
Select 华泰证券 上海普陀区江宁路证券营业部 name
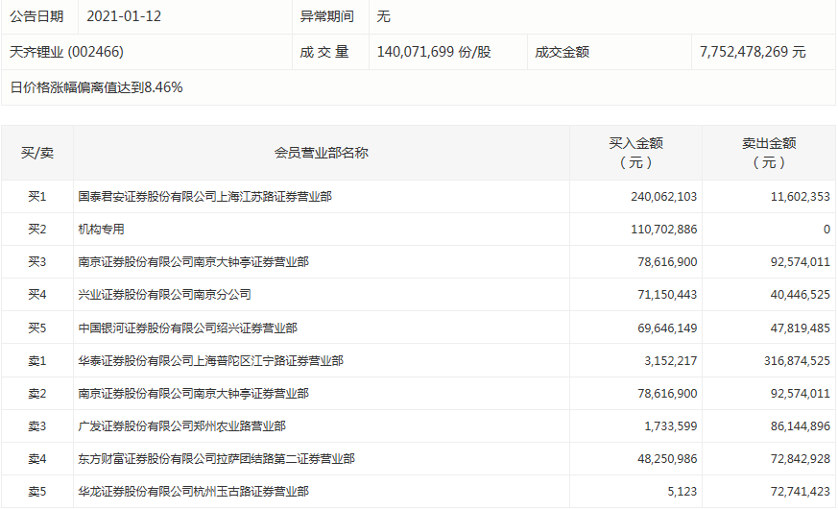pyautogui.click(x=210, y=361)
